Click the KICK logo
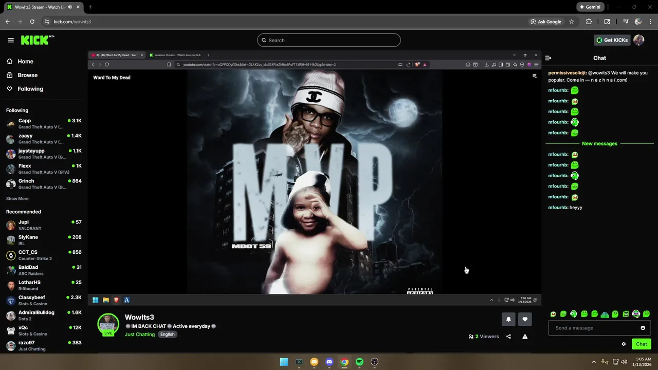 [37, 40]
